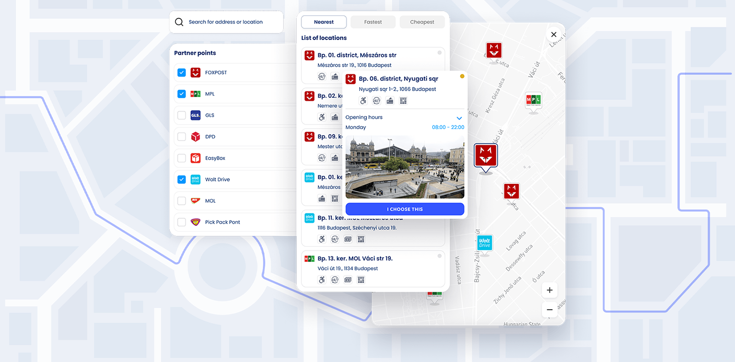
Task: Zoom in with the map plus button
Action: (x=550, y=290)
